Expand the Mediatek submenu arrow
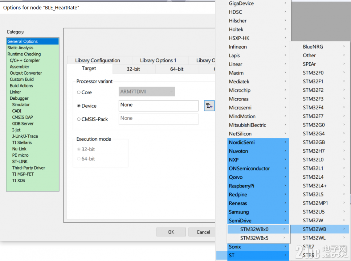Screen dimensions: 351x261 click(x=285, y=81)
